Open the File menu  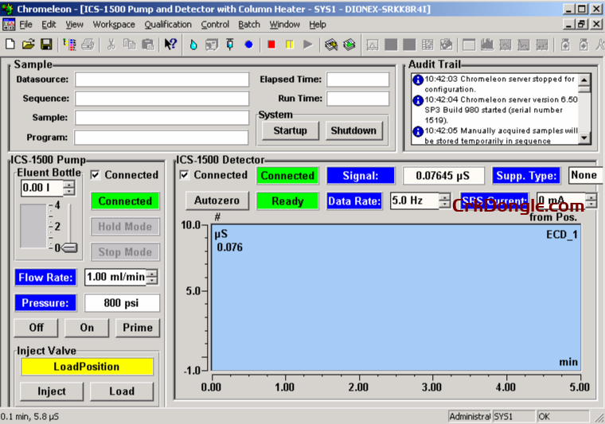click(x=25, y=25)
